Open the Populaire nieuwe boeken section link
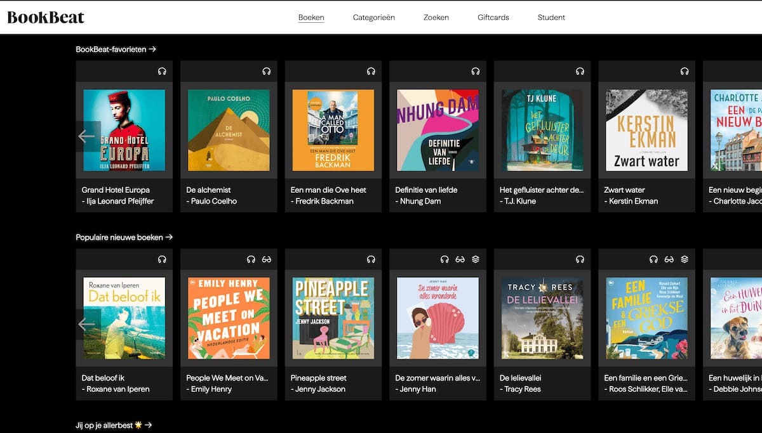 tap(124, 237)
